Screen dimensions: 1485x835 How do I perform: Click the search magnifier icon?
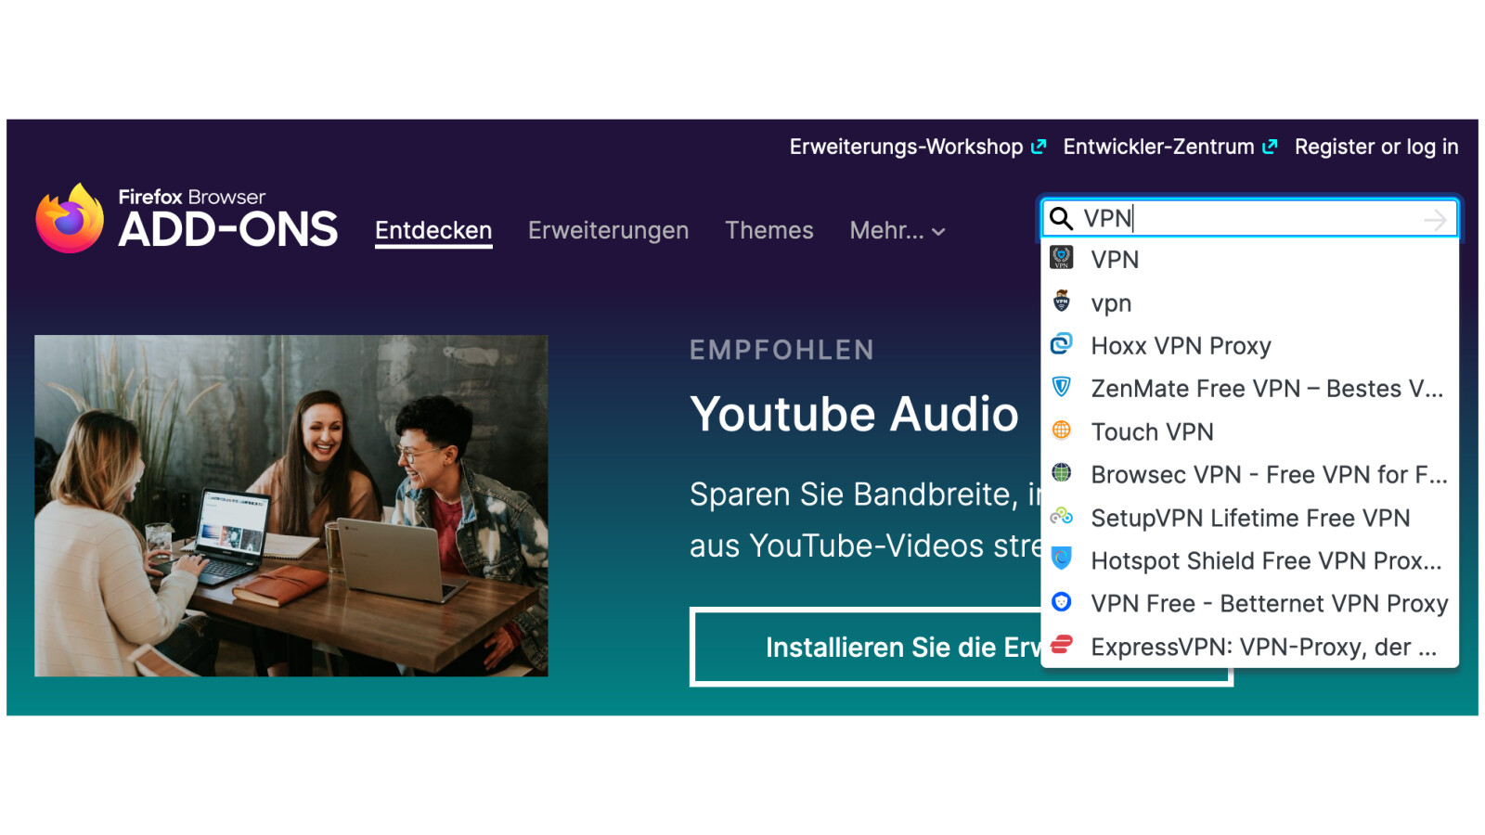tap(1061, 219)
